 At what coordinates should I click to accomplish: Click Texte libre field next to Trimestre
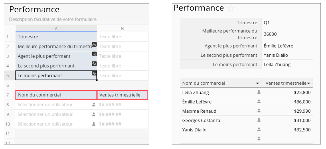pos(110,37)
